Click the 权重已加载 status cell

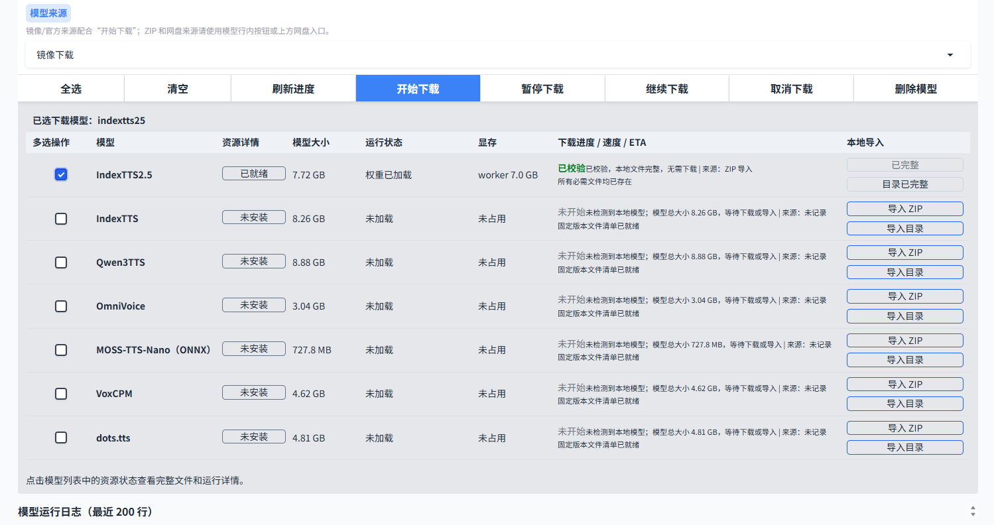[389, 175]
